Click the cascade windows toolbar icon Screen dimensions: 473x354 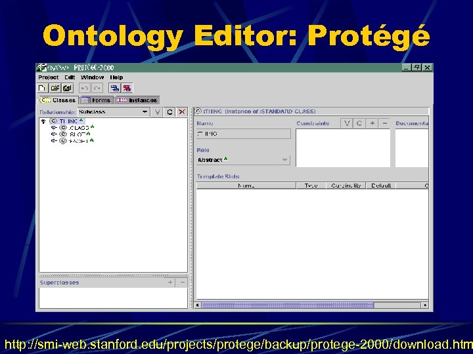[x=114, y=88]
